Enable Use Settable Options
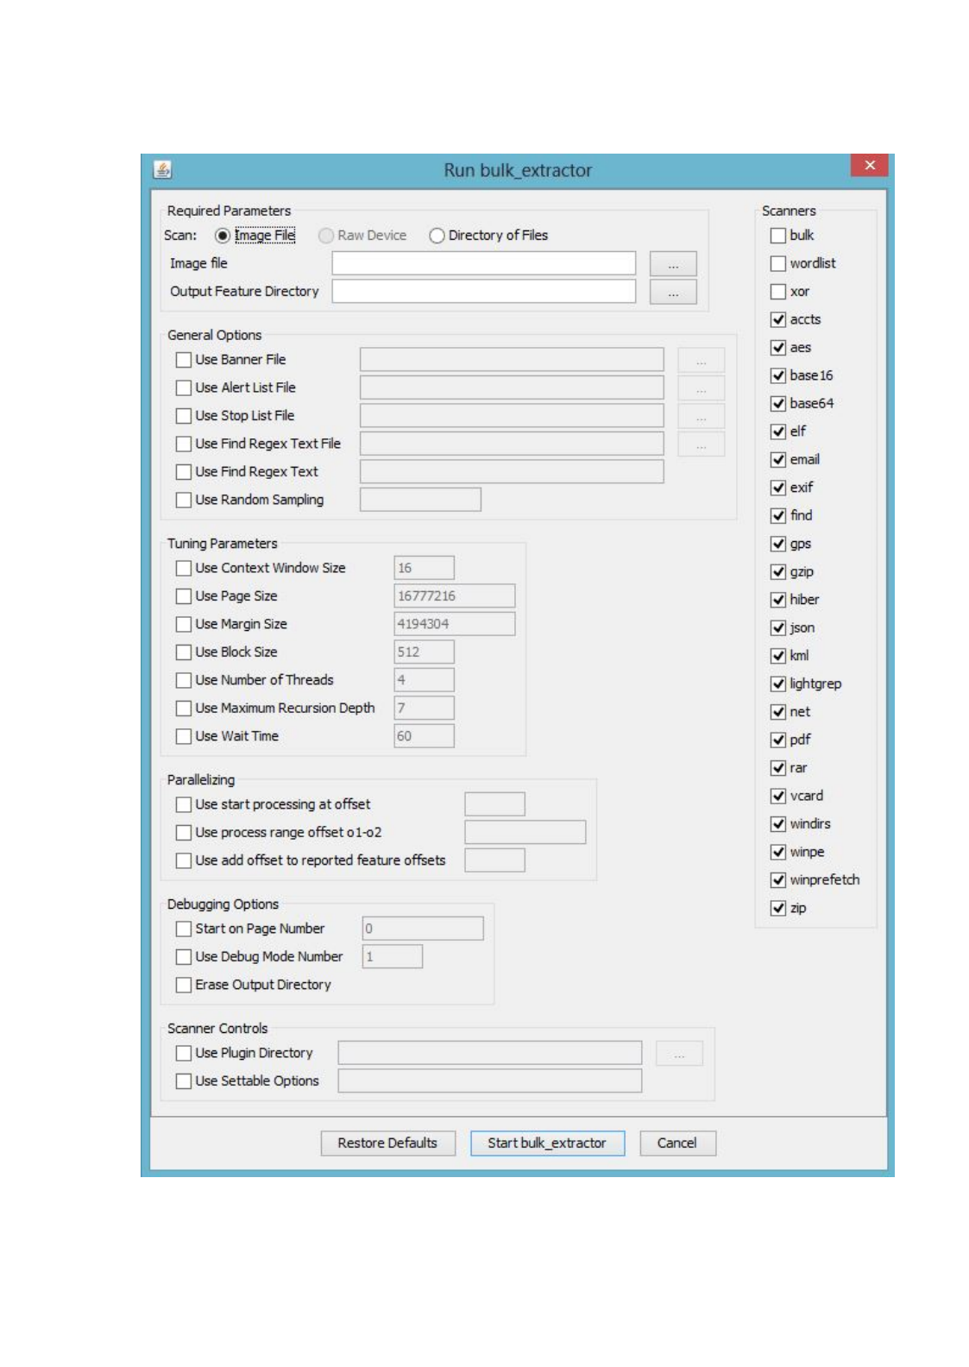 [183, 1081]
